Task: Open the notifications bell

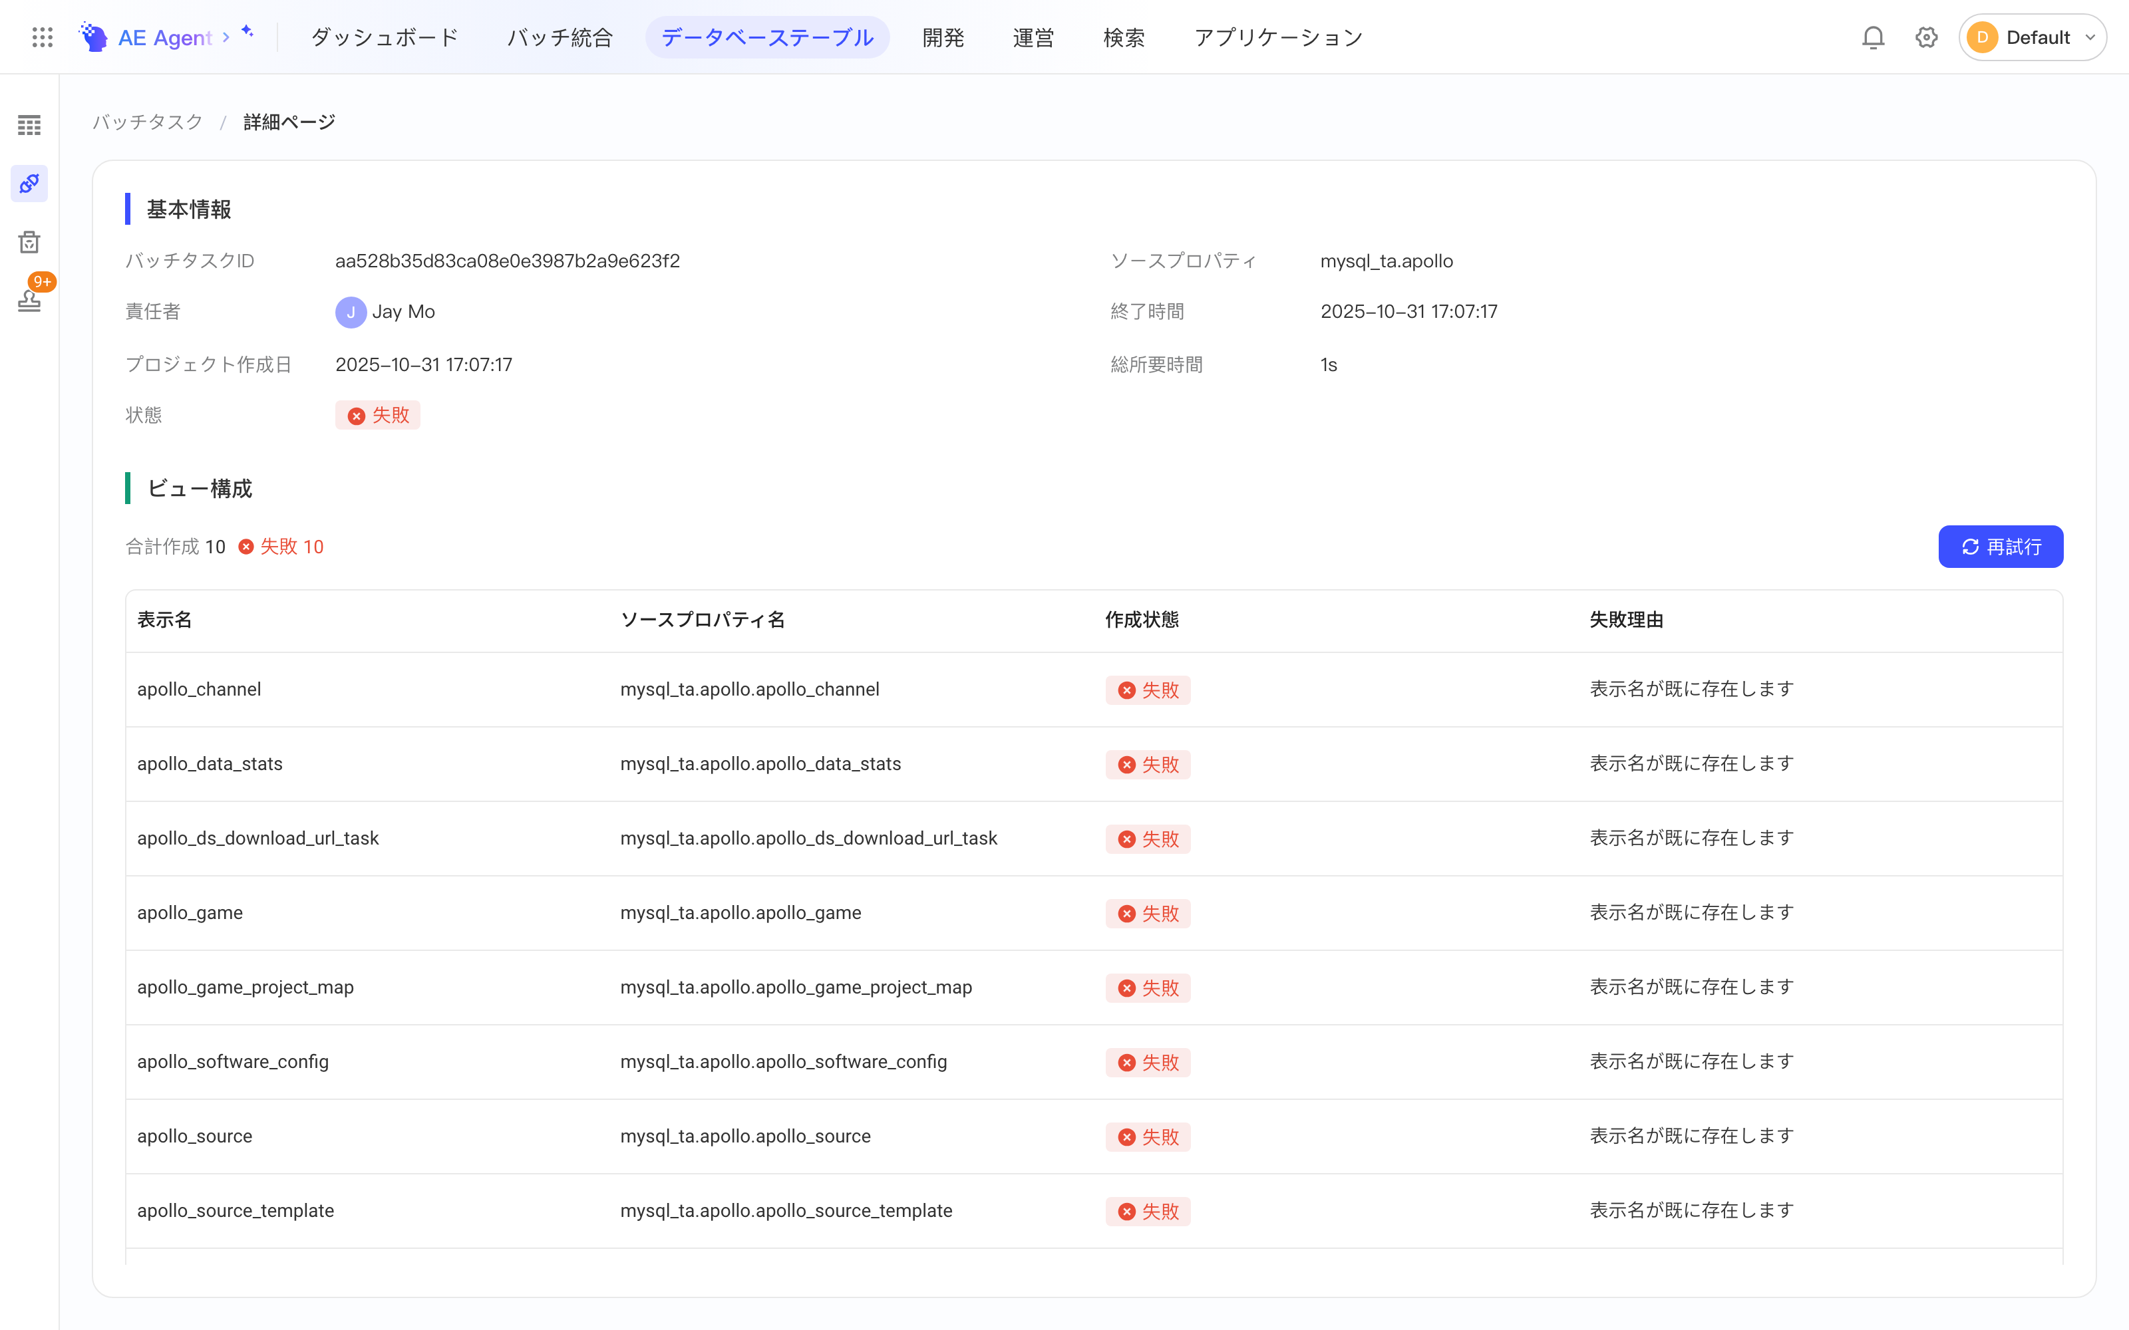Action: 1873,37
